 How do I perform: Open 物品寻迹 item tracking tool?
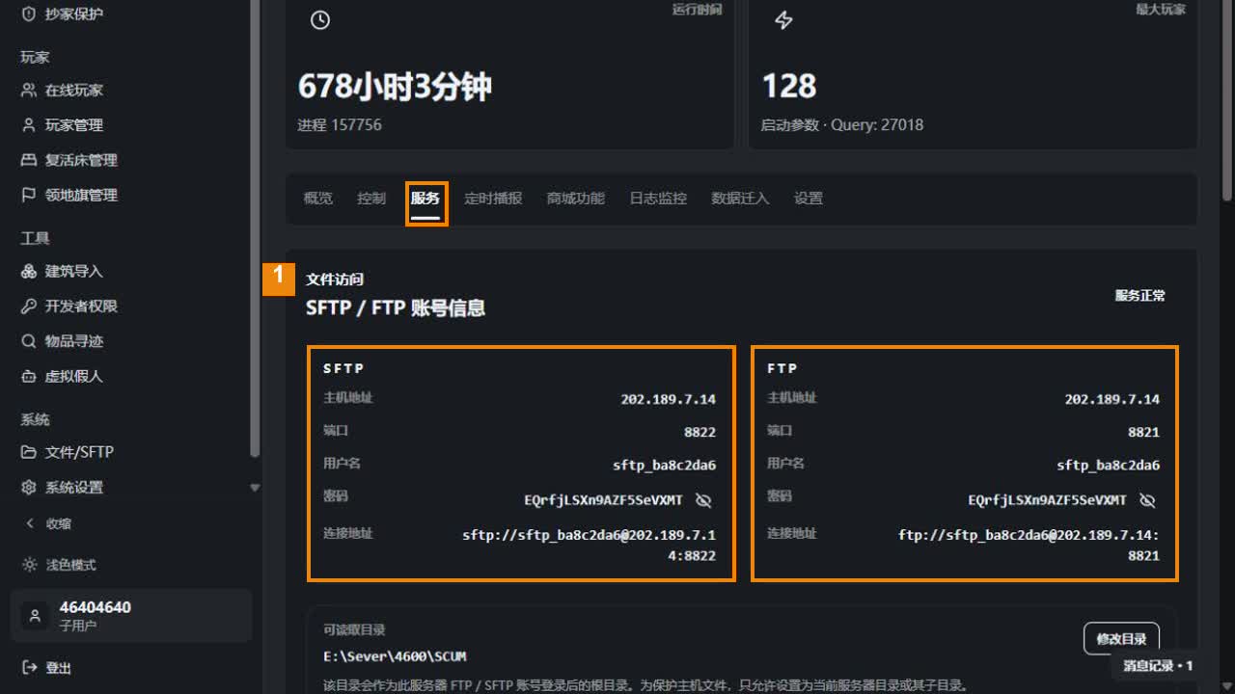point(63,341)
